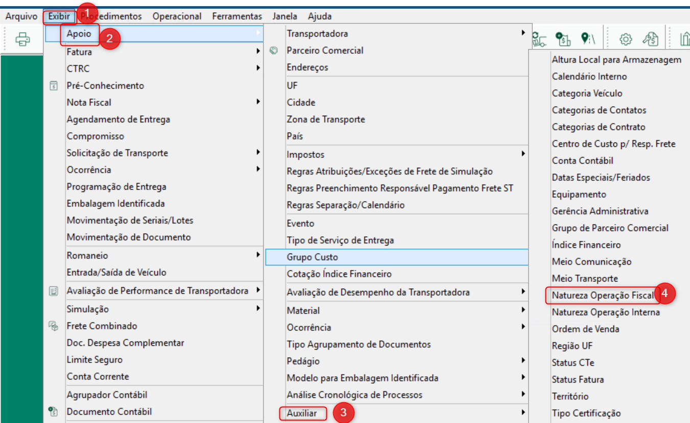This screenshot has height=423, width=690.
Task: Select Movimentação de Documento
Action: click(129, 237)
